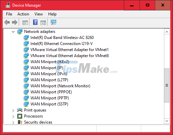173x135 pixels.
Task: Click icon beside WAN Miniport (L2TP)
Action: 26,80
